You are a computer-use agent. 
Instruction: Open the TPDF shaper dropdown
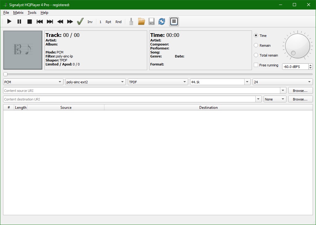(x=158, y=82)
